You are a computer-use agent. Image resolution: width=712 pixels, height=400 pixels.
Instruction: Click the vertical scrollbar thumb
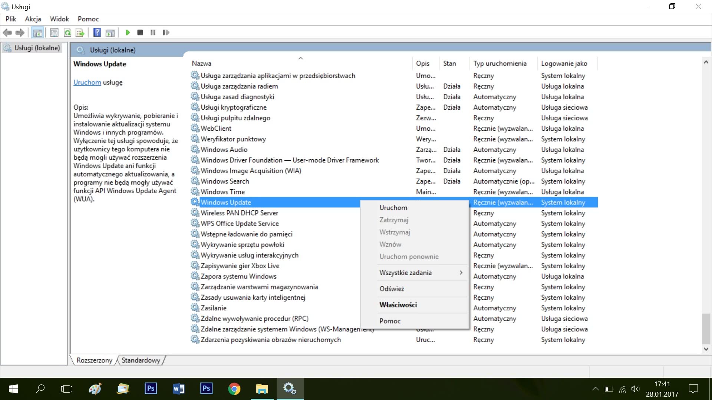[706, 329]
